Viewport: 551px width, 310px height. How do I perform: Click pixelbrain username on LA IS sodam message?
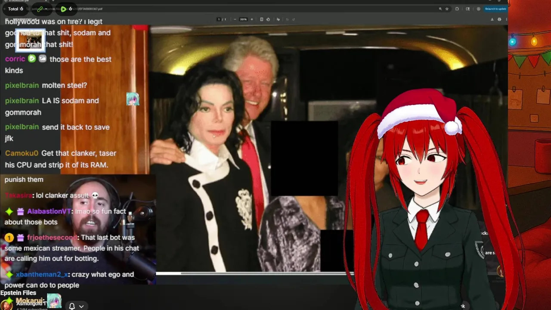pos(22,100)
